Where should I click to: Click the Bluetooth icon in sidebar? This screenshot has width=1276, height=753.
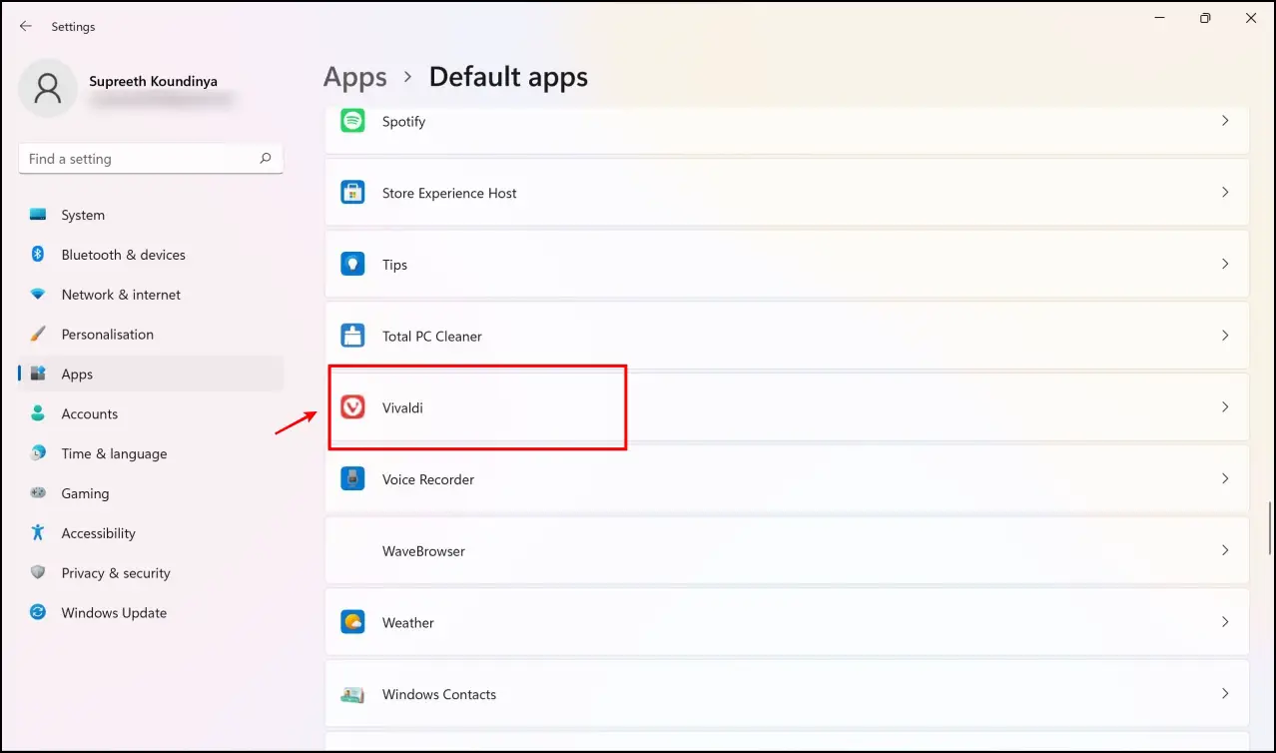[x=38, y=255]
